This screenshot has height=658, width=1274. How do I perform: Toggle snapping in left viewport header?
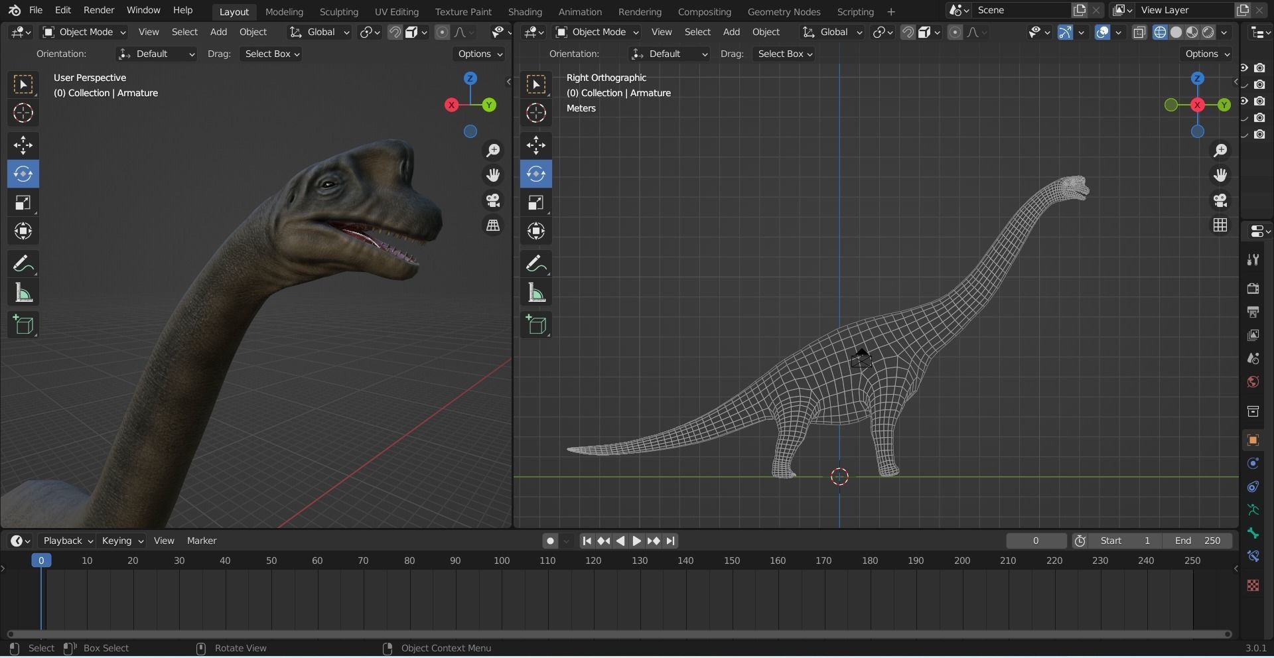pyautogui.click(x=395, y=32)
